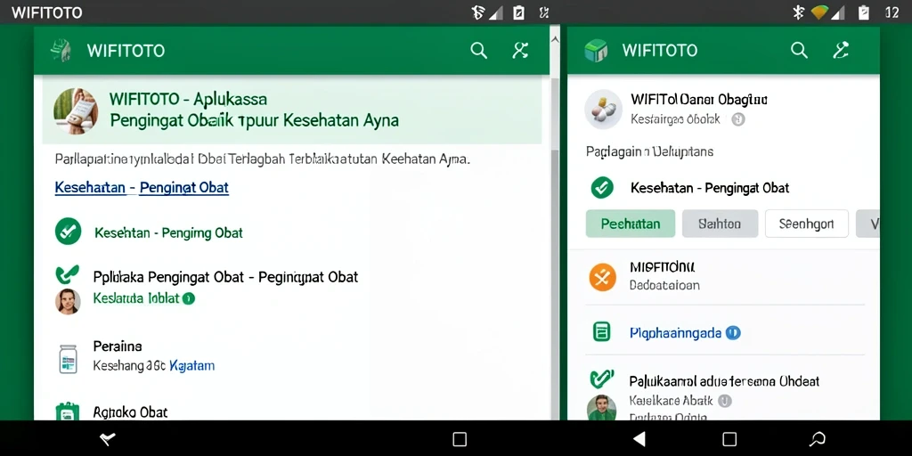
Task: Tap the Wi-Fi icon in the right status bar
Action: (x=820, y=12)
